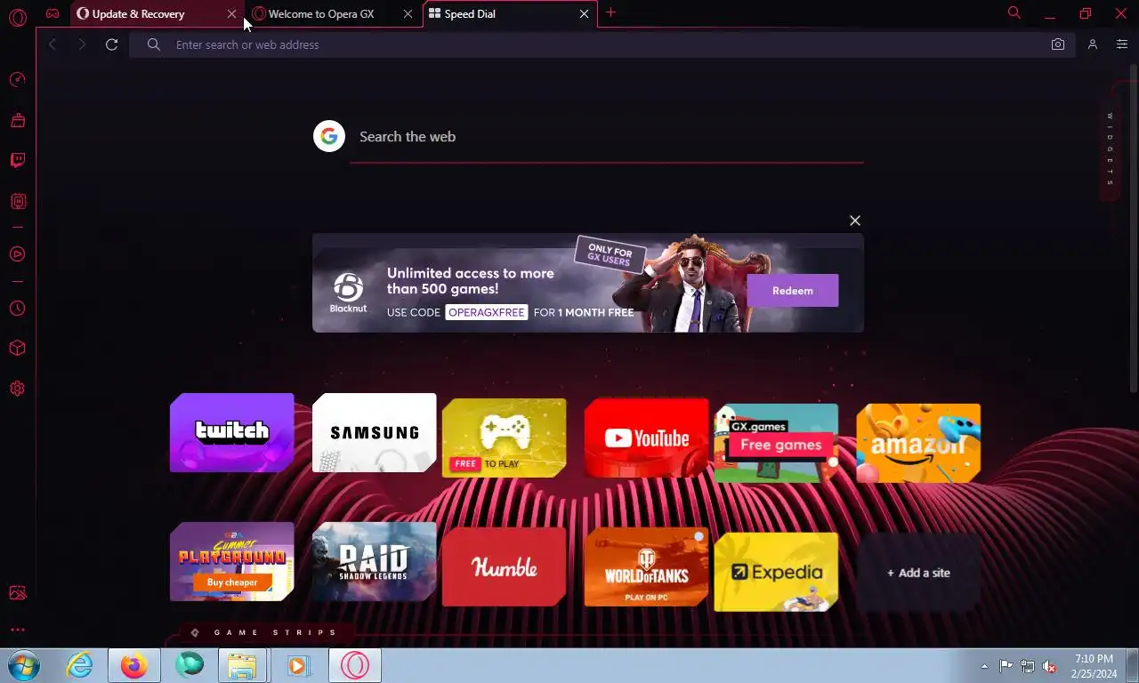Open Twitch panel in sidebar
This screenshot has height=683, width=1139.
(17, 161)
